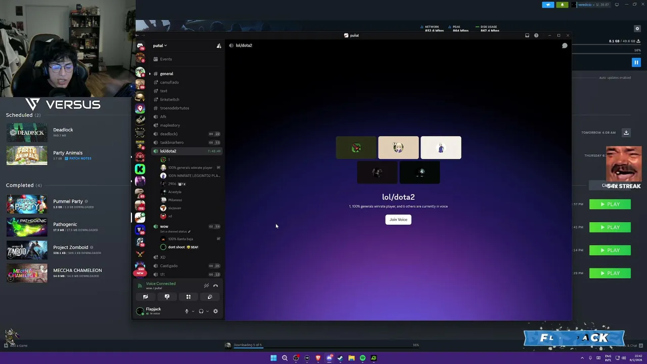
Task: Select the taskbnarhero voice channel
Action: 187,143
